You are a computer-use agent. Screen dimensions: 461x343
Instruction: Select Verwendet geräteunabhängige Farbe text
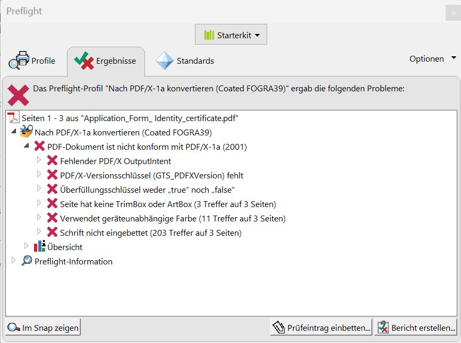(173, 219)
